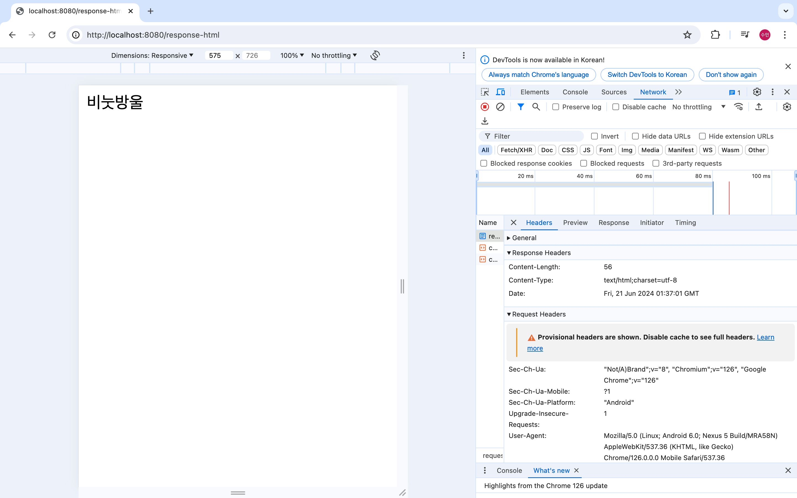Click the Export HAR download icon
This screenshot has width=797, height=498.
[x=485, y=121]
